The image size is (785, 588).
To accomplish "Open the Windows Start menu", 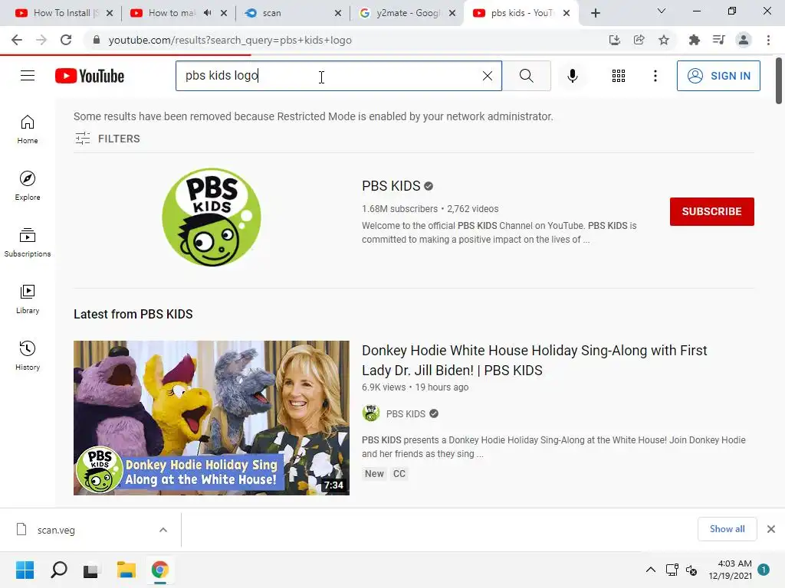I will tap(25, 570).
